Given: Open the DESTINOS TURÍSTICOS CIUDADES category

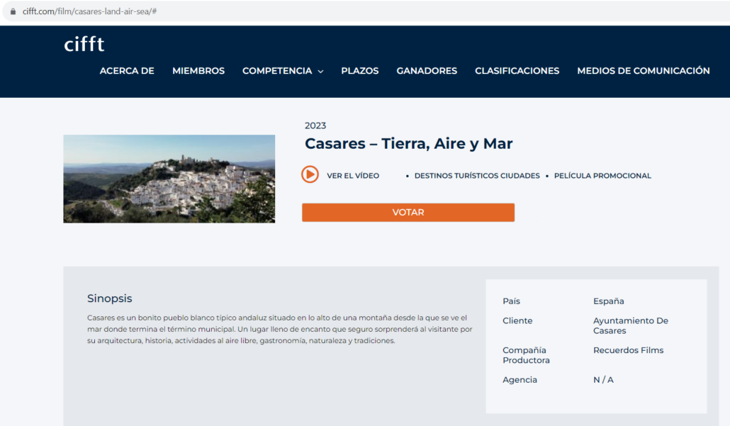Looking at the screenshot, I should pyautogui.click(x=476, y=176).
